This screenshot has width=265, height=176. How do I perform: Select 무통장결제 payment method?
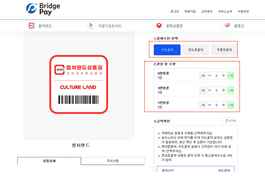pos(224,50)
